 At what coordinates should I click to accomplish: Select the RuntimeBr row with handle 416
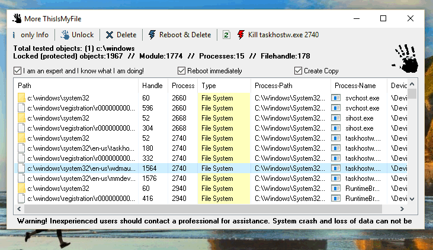point(210,199)
